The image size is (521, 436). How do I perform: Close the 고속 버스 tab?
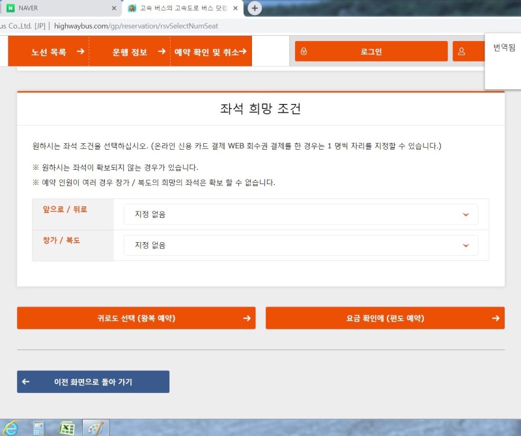click(235, 8)
